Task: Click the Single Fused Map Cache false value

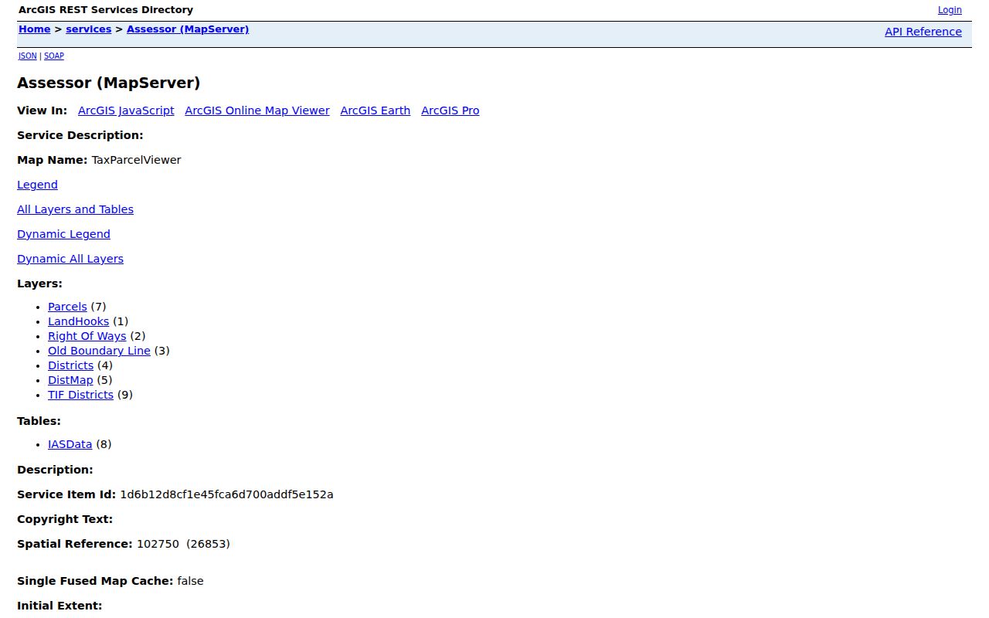Action: pyautogui.click(x=190, y=581)
